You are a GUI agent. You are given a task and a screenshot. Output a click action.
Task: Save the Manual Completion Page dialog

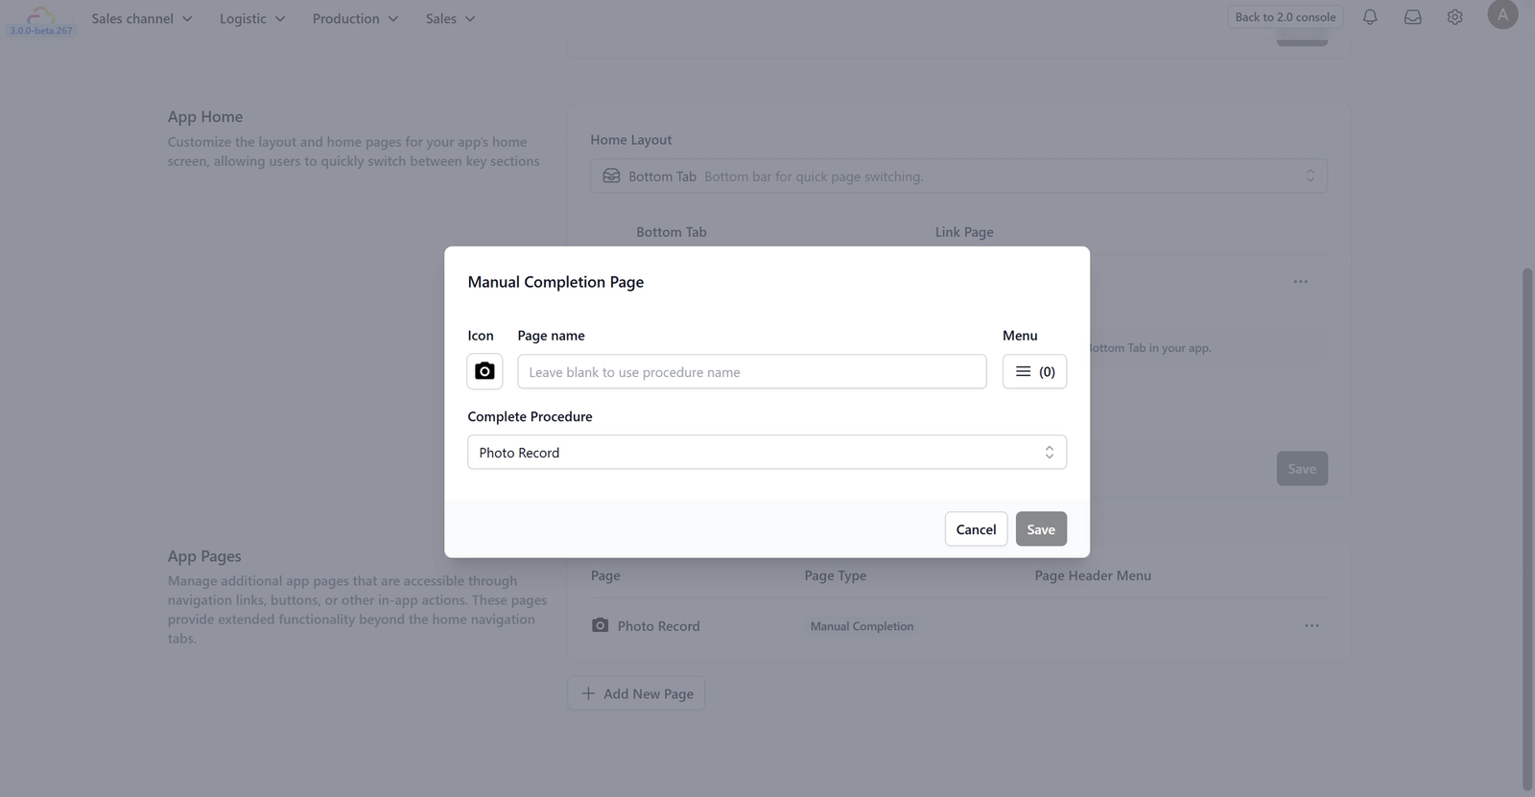click(x=1041, y=529)
